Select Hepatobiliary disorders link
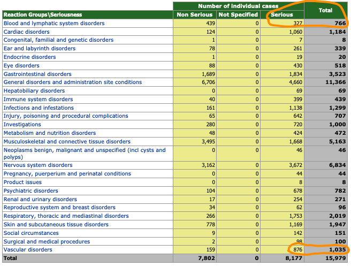This screenshot has width=351, height=267. [34, 90]
